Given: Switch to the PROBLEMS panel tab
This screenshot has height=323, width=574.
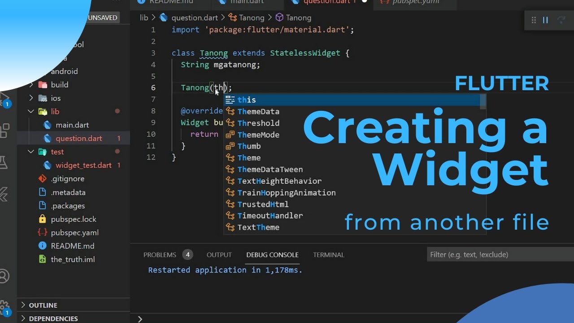Looking at the screenshot, I should pyautogui.click(x=160, y=255).
